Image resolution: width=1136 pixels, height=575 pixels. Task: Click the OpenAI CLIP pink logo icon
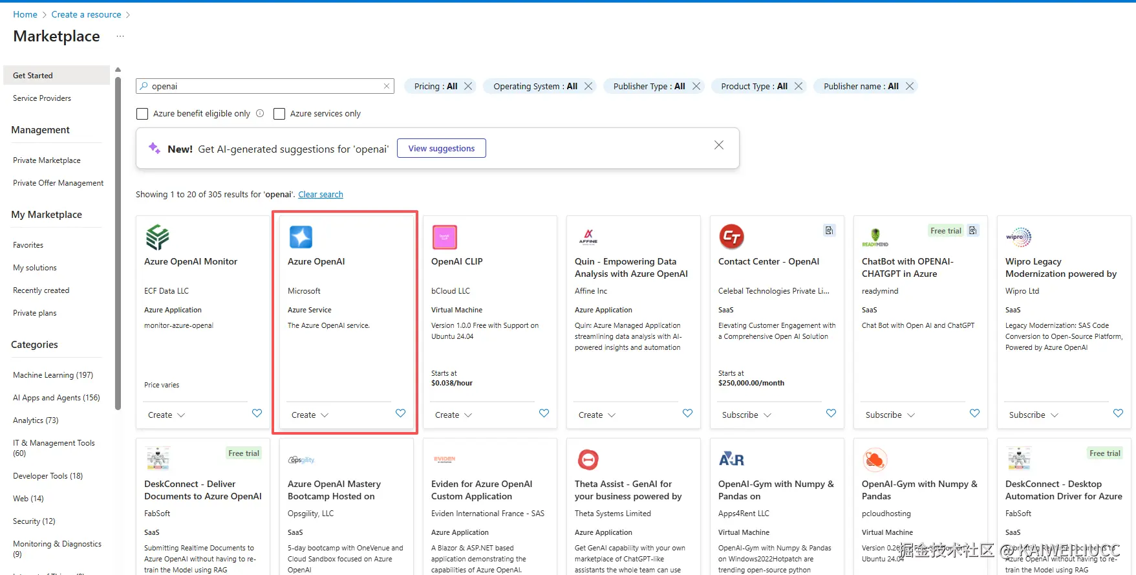tap(444, 237)
